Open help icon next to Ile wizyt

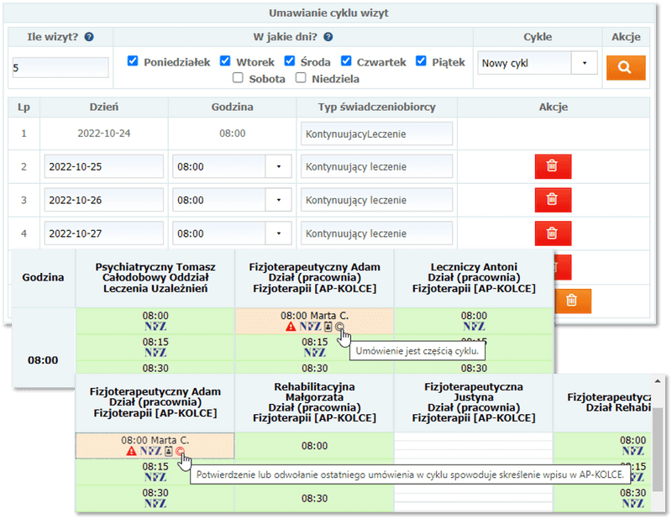tap(89, 37)
